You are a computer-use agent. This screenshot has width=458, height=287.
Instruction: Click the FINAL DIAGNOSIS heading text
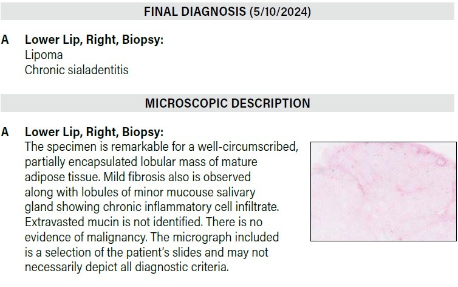(195, 12)
